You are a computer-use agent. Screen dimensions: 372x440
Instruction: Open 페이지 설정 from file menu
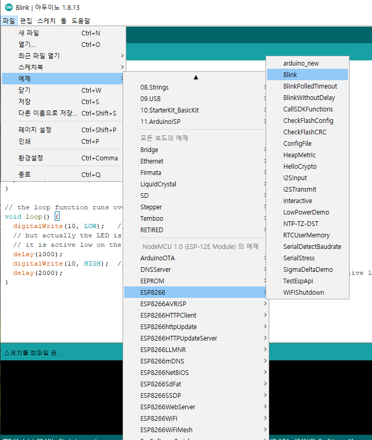click(63, 130)
